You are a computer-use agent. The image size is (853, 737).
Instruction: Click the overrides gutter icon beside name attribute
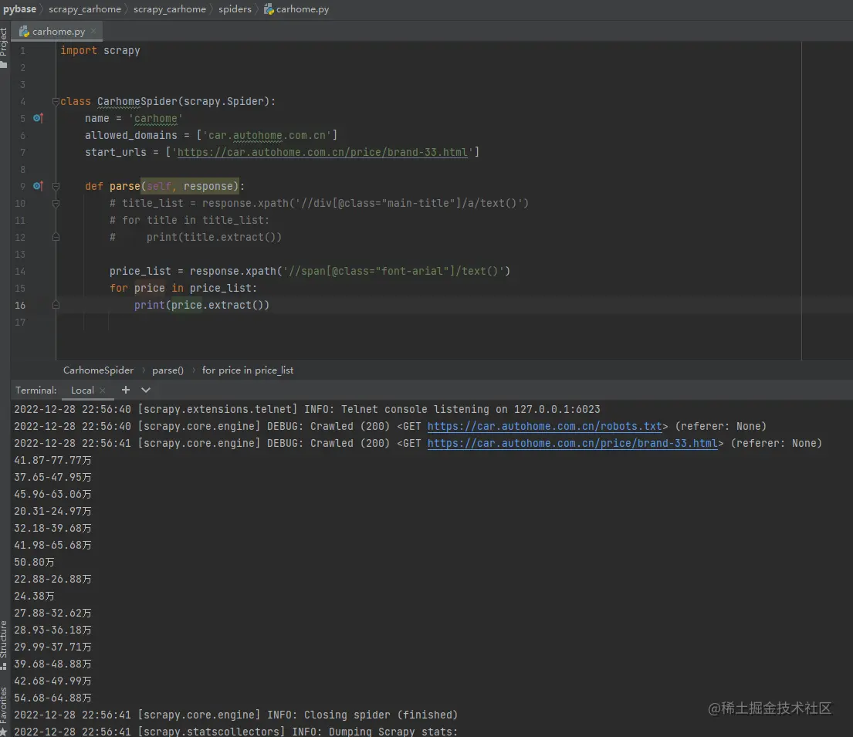coord(38,118)
